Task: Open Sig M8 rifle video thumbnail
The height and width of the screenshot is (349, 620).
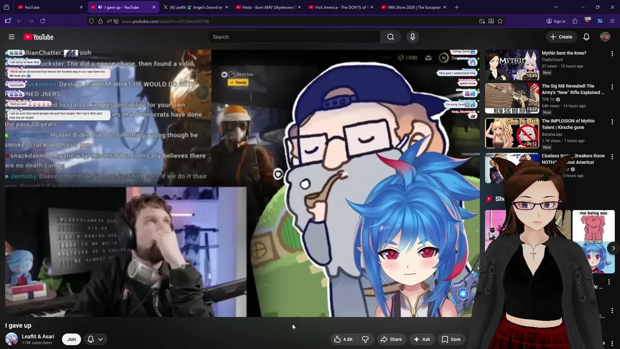Action: pos(512,98)
